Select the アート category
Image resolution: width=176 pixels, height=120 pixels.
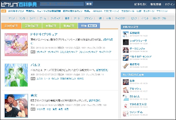tap(77, 18)
